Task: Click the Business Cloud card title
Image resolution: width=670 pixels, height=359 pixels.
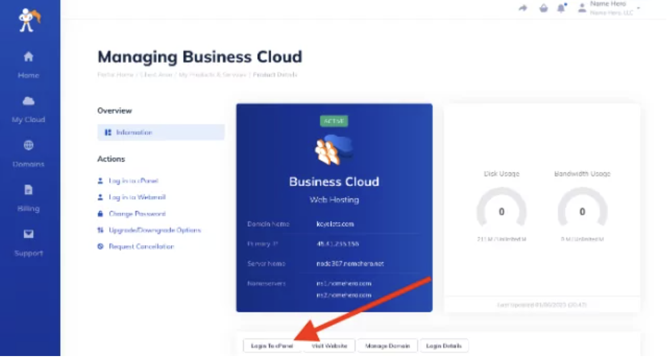Action: pos(334,182)
